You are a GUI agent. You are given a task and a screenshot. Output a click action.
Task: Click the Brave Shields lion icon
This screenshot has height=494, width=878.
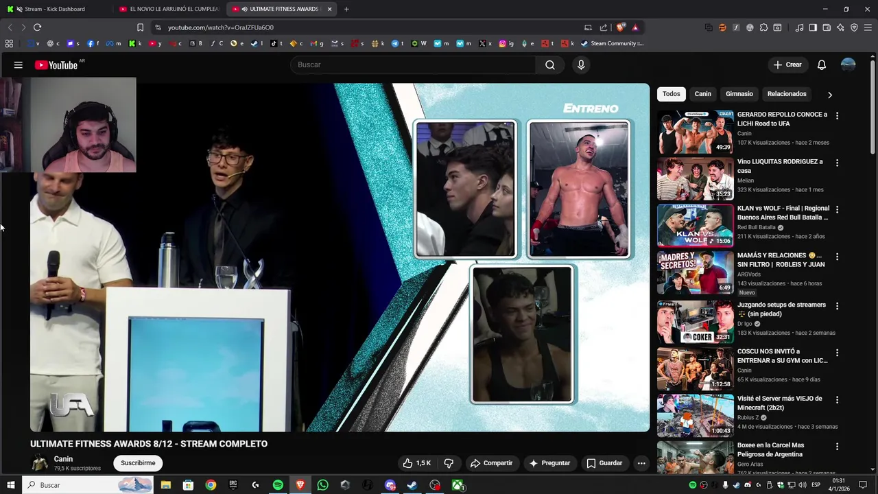tap(621, 27)
